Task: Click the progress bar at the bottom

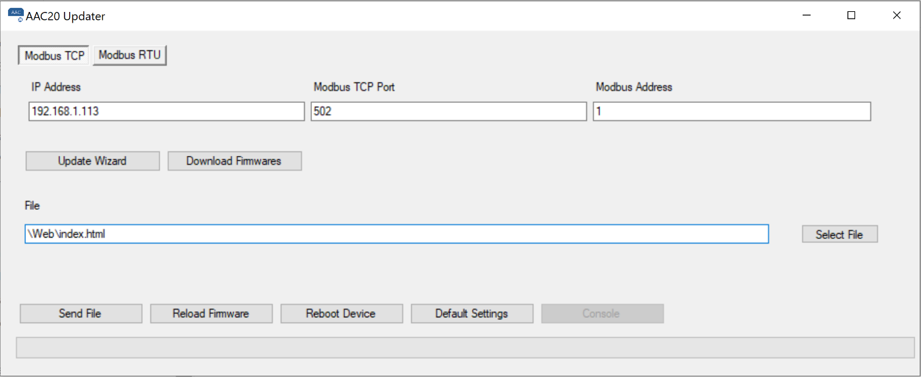Action: point(465,348)
